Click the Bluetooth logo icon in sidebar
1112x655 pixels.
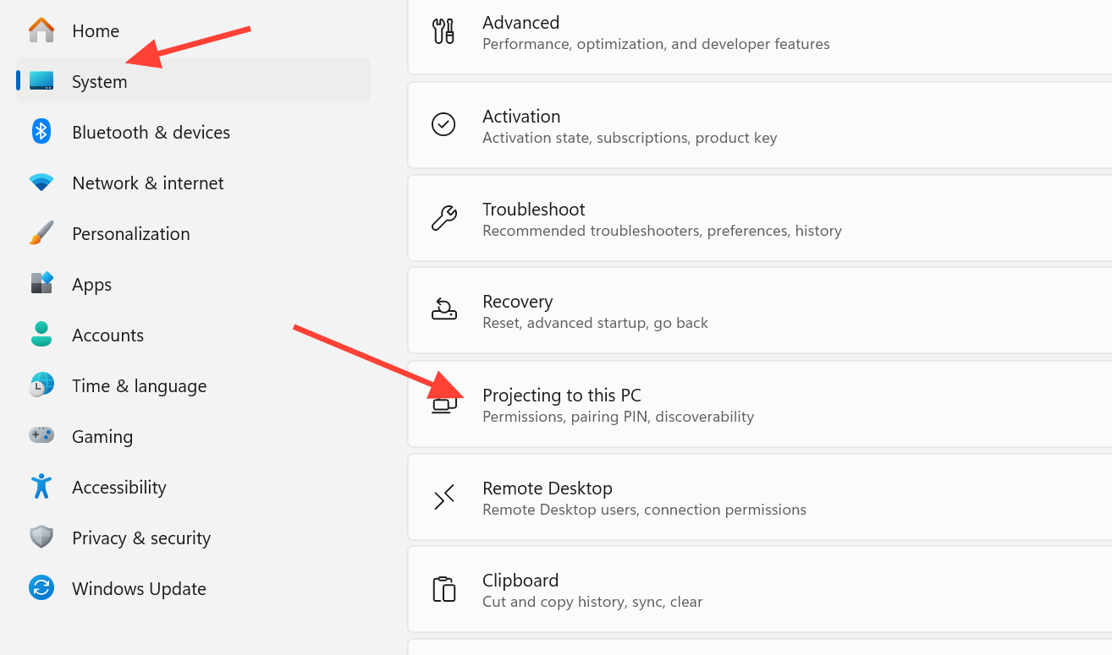pos(41,132)
